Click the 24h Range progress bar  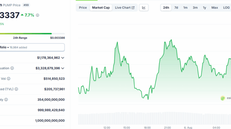point(32,34)
